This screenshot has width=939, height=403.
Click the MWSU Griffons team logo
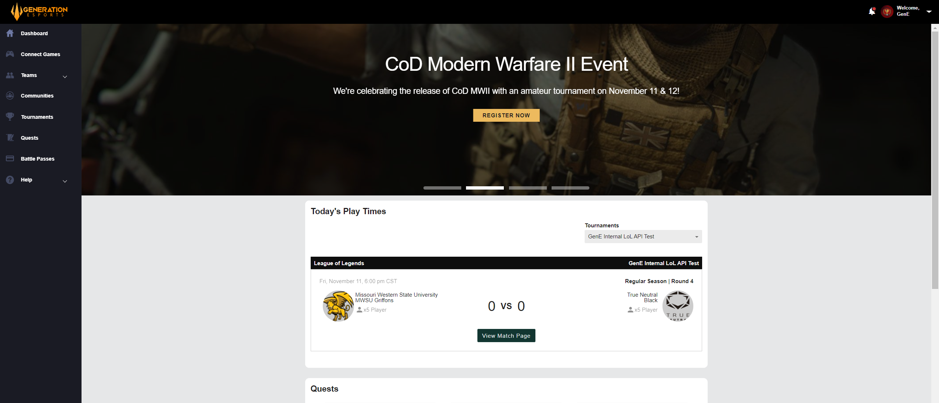click(338, 306)
